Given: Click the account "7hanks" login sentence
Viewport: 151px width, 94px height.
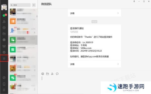Looking at the screenshot, I should (x=91, y=37).
